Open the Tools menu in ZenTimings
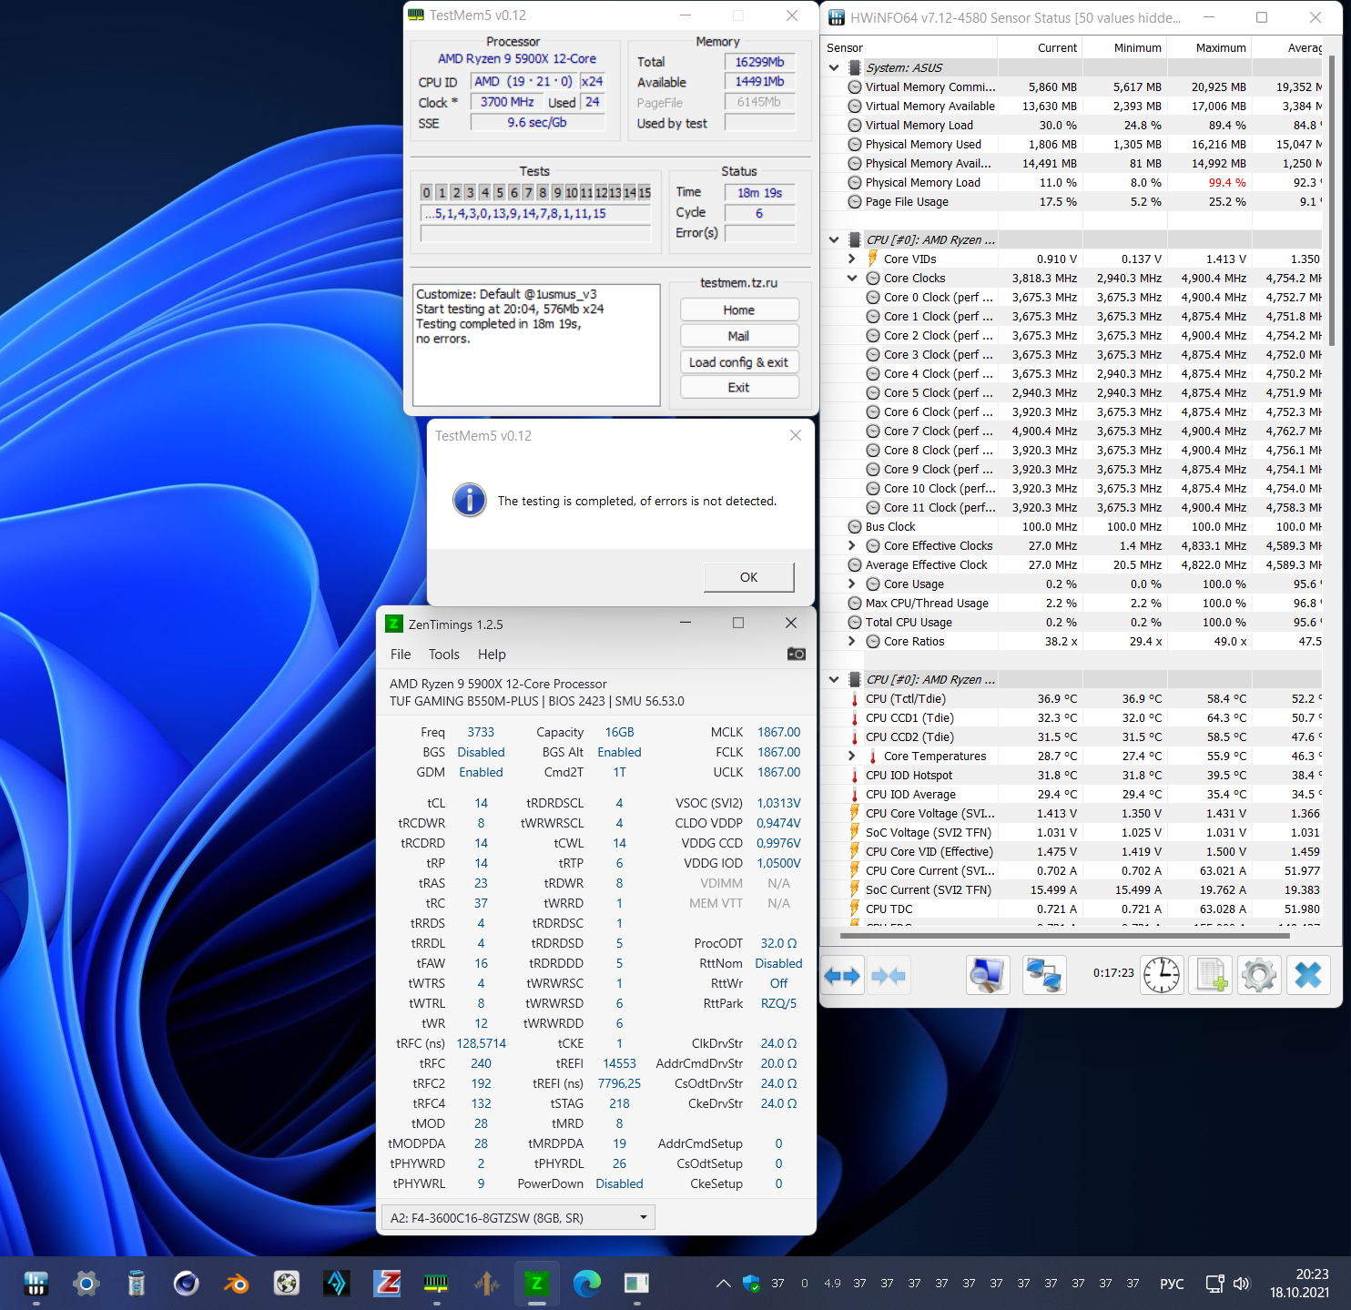1351x1310 pixels. coord(443,655)
